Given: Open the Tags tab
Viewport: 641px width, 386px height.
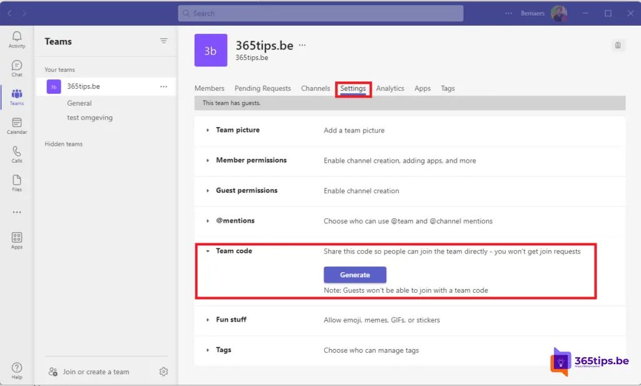Looking at the screenshot, I should click(448, 88).
